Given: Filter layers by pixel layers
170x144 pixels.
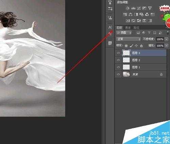Looking at the screenshot, I should click(138, 33).
